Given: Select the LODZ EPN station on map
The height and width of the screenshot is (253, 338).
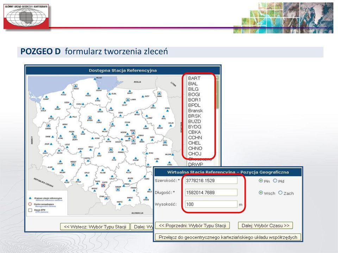Looking at the screenshot, I should click(111, 149).
